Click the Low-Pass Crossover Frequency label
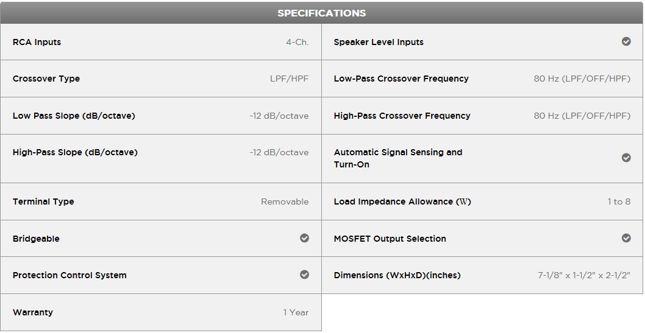Viewport: 645px width, 333px height. (401, 79)
